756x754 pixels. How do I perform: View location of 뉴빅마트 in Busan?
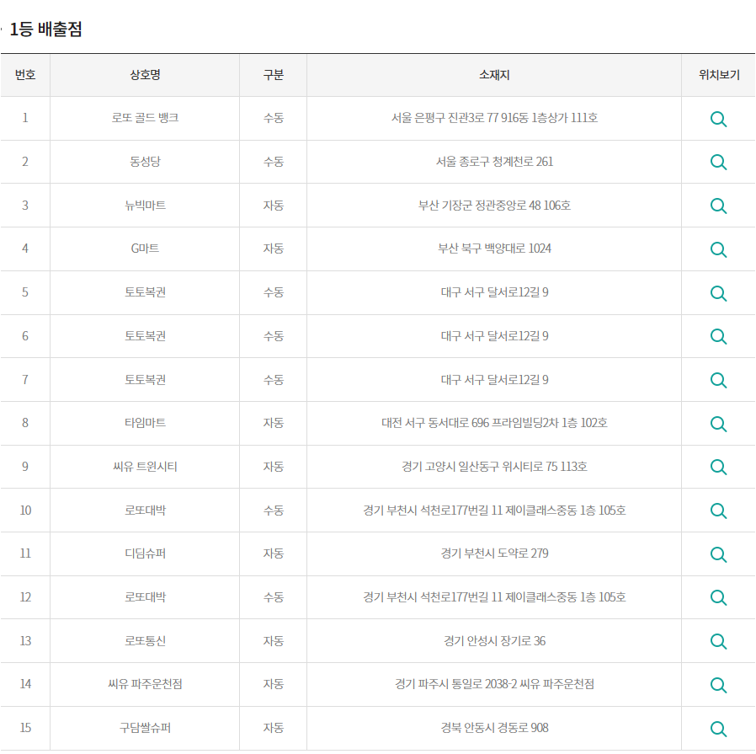718,206
